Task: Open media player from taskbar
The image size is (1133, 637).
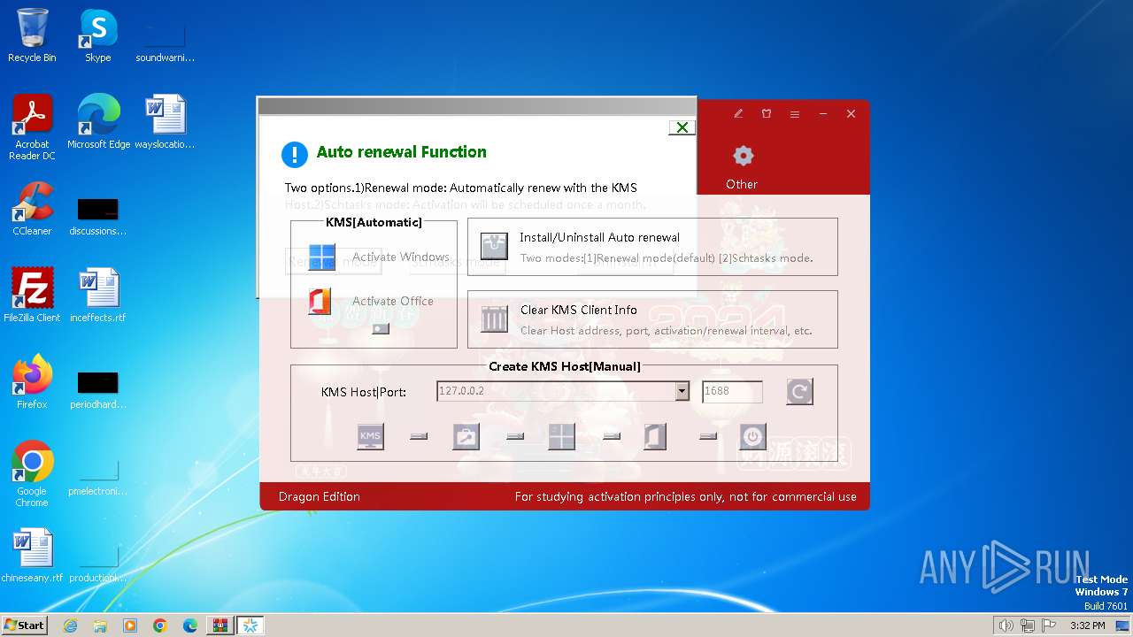Action: (130, 625)
